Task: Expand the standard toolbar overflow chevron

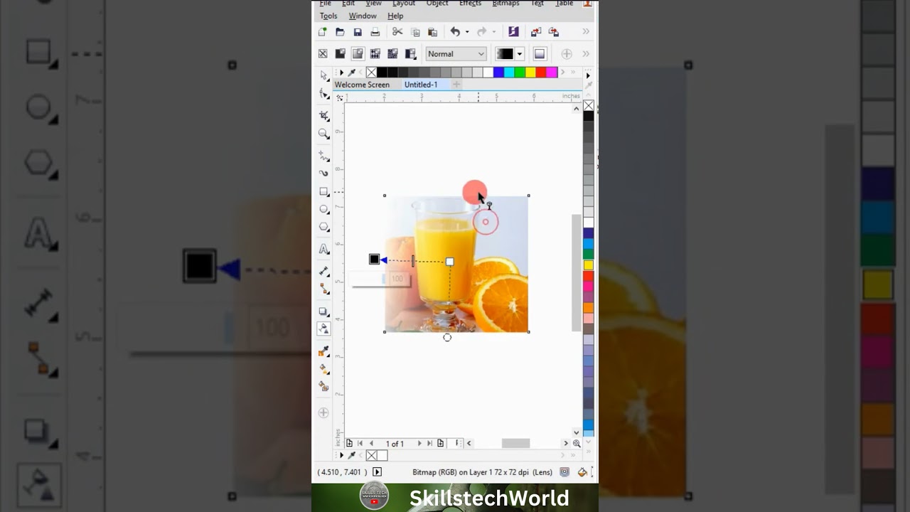Action: tap(586, 32)
